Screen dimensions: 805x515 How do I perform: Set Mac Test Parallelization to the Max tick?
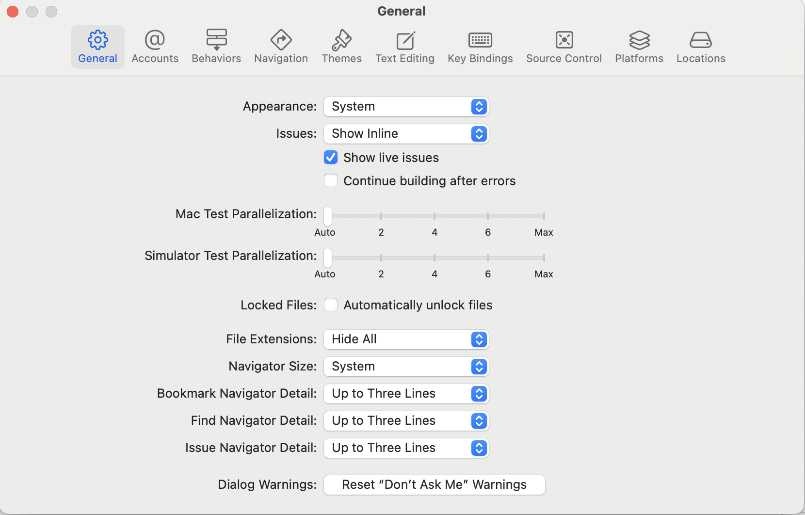(x=544, y=216)
